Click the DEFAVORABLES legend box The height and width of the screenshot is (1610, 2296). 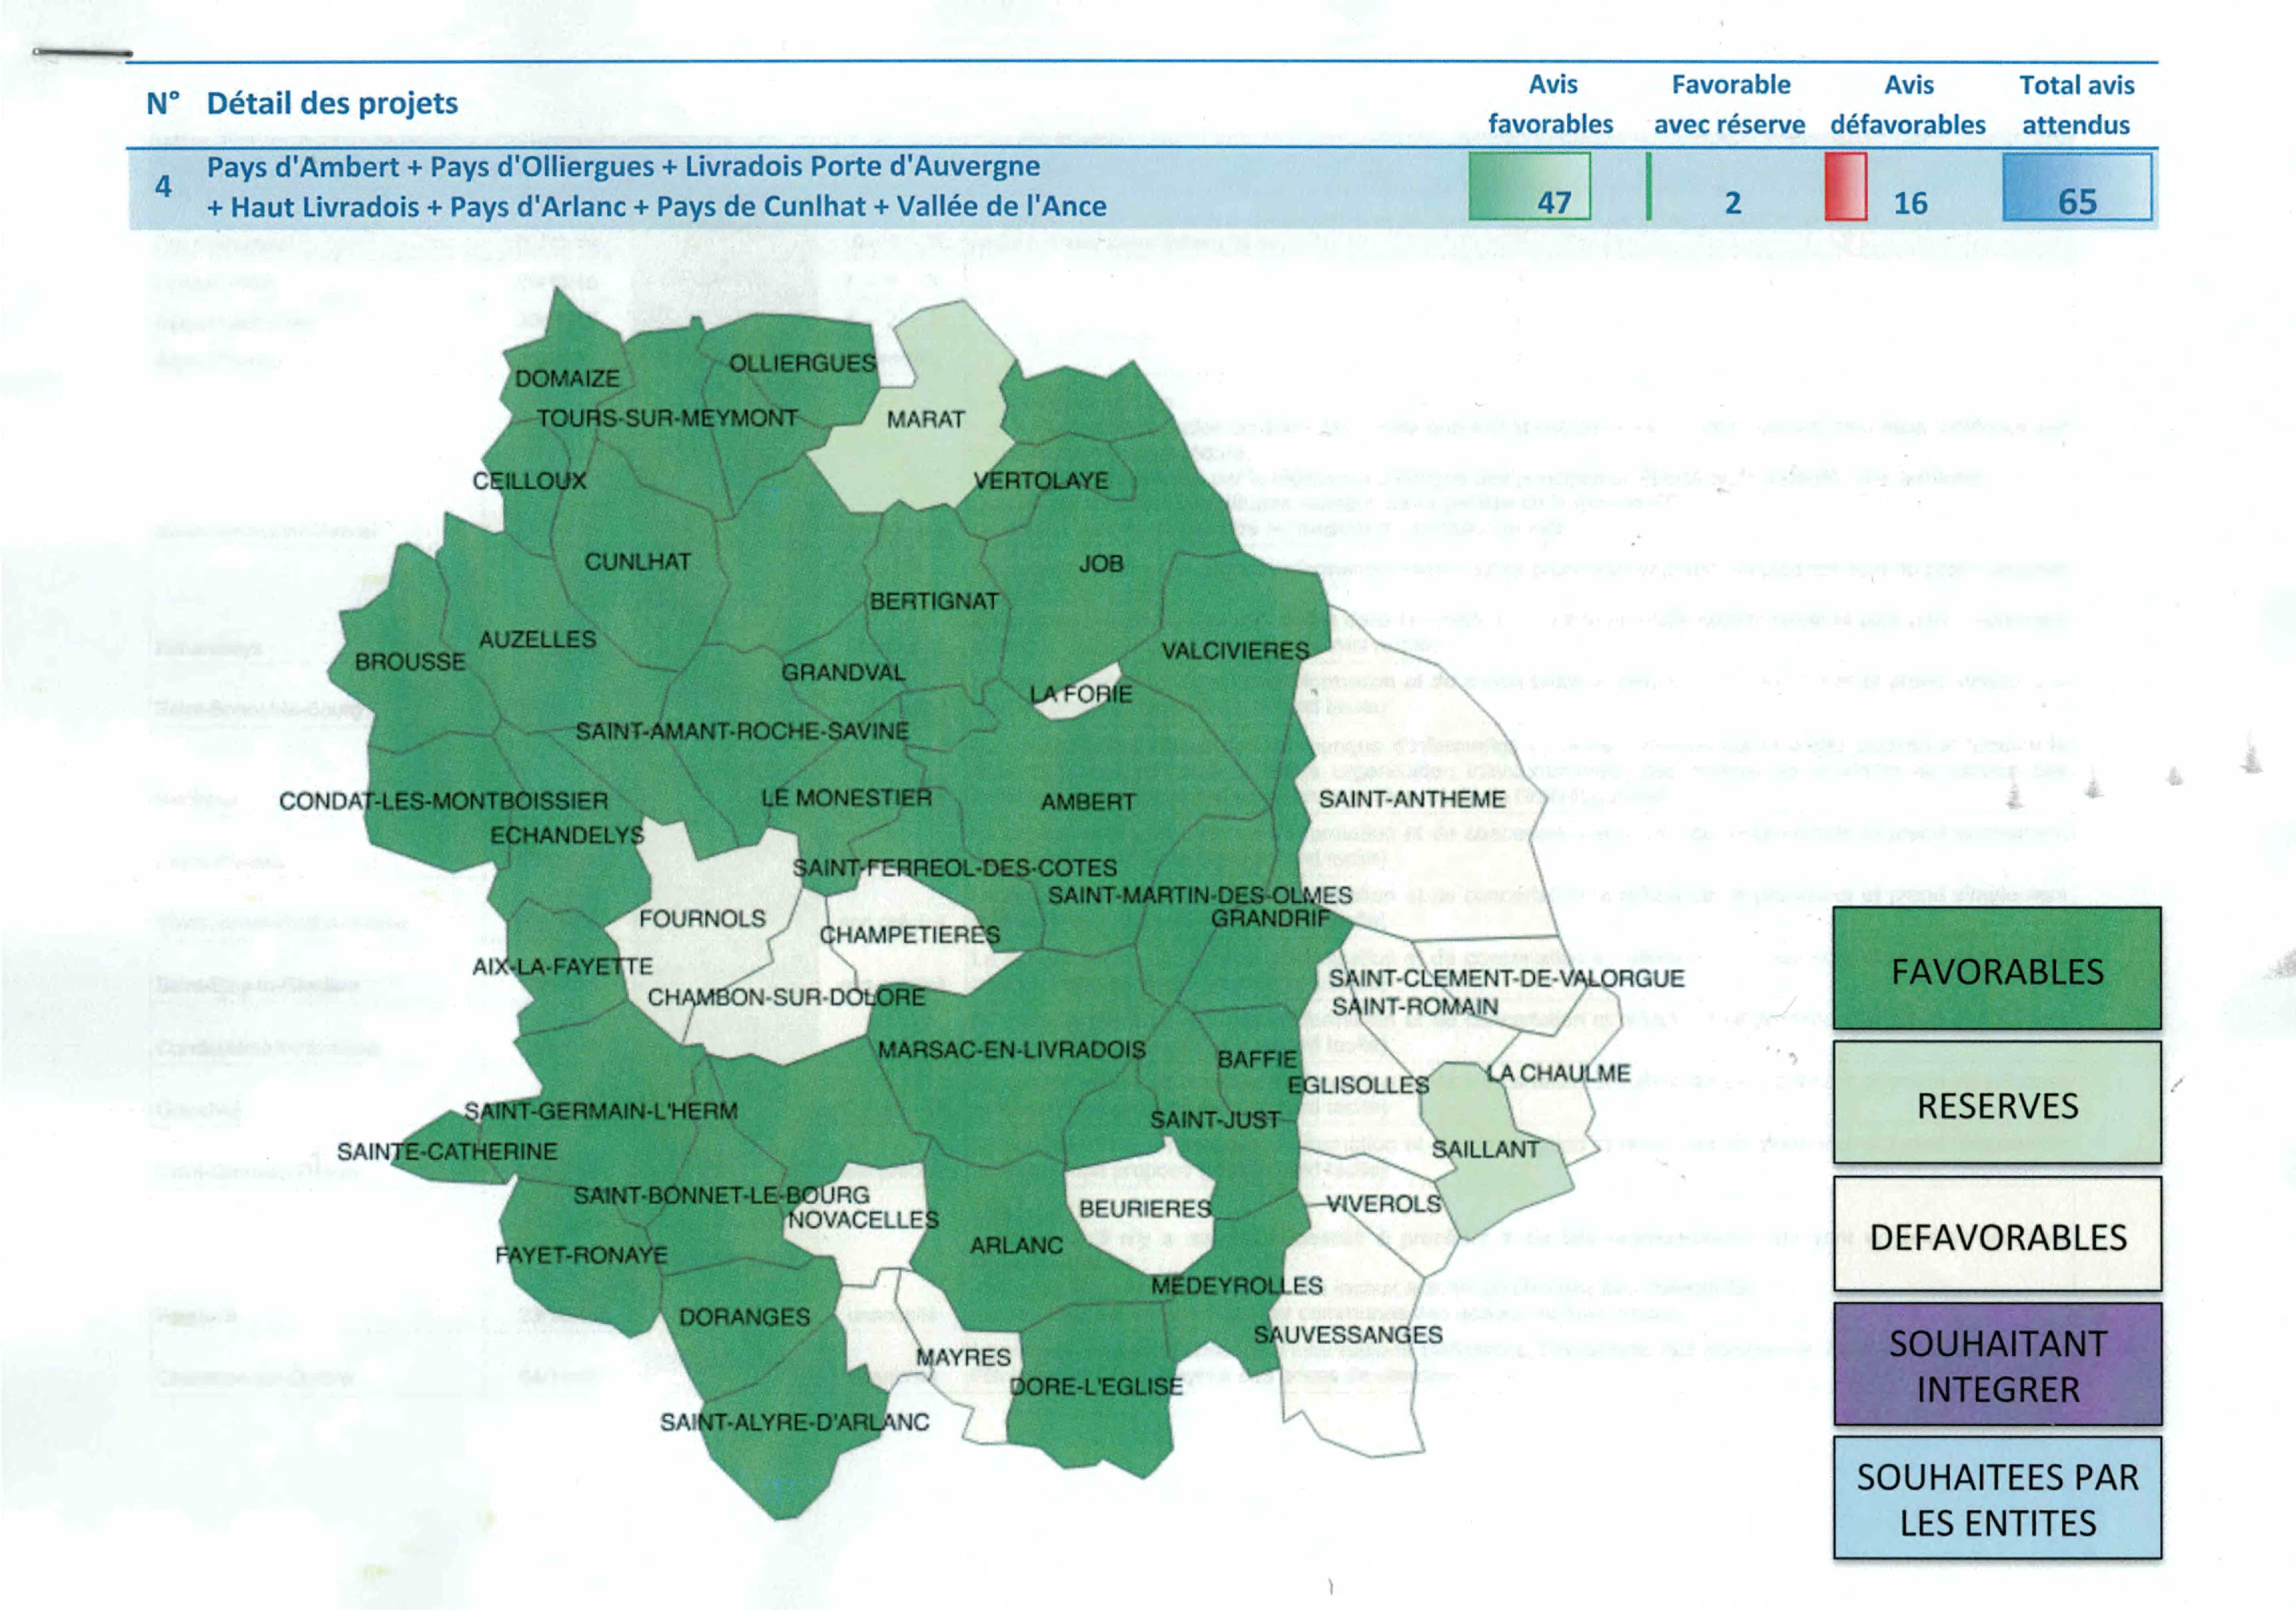(x=1996, y=1235)
